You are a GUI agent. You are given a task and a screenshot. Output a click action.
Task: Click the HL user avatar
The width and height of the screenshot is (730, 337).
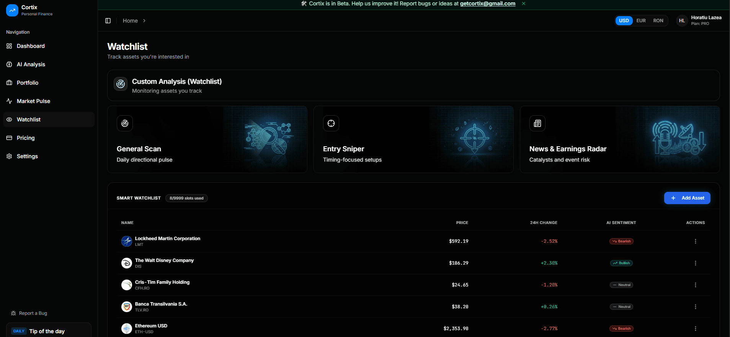click(x=682, y=21)
